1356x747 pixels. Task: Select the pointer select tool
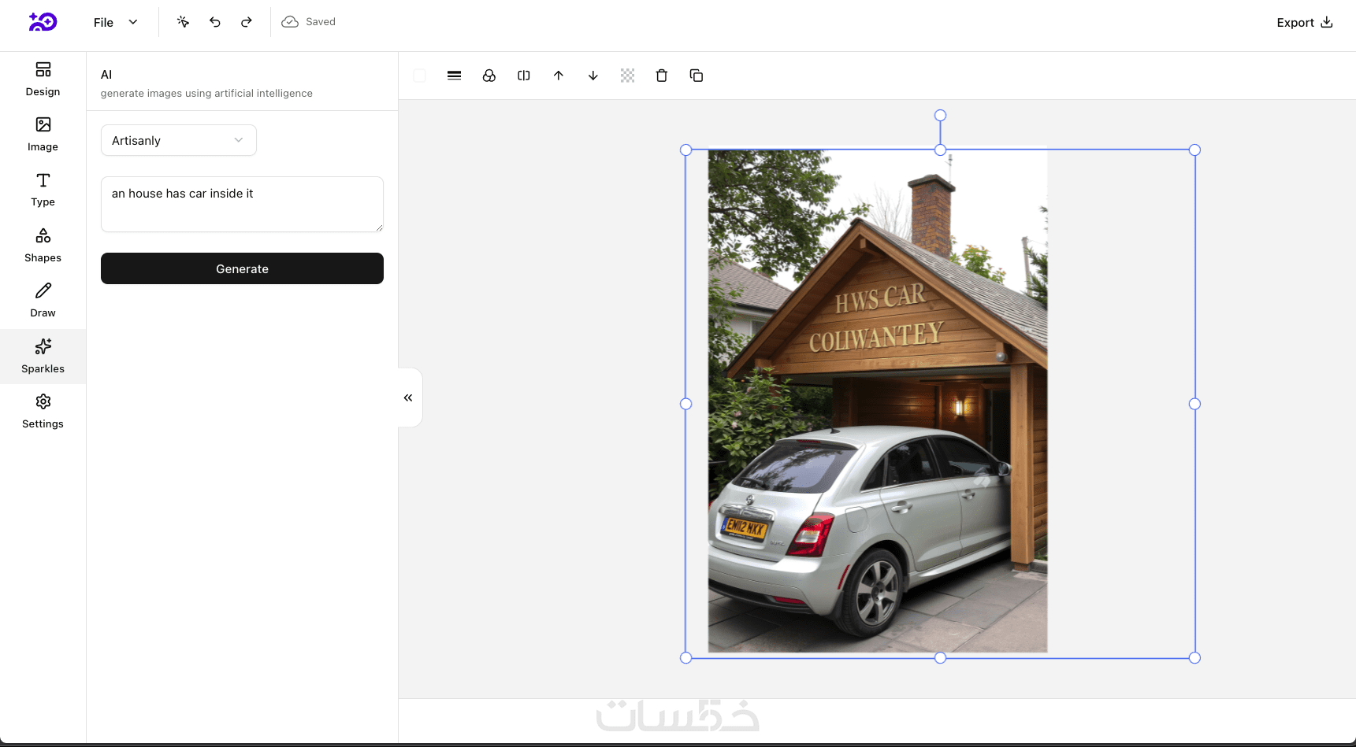pos(183,22)
